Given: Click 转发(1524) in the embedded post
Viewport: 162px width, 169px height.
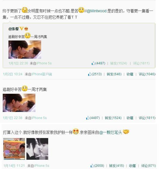Looking at the screenshot, I should pyautogui.click(x=119, y=63).
